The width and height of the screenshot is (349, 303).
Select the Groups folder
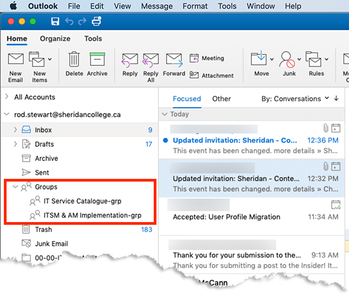tap(80, 187)
